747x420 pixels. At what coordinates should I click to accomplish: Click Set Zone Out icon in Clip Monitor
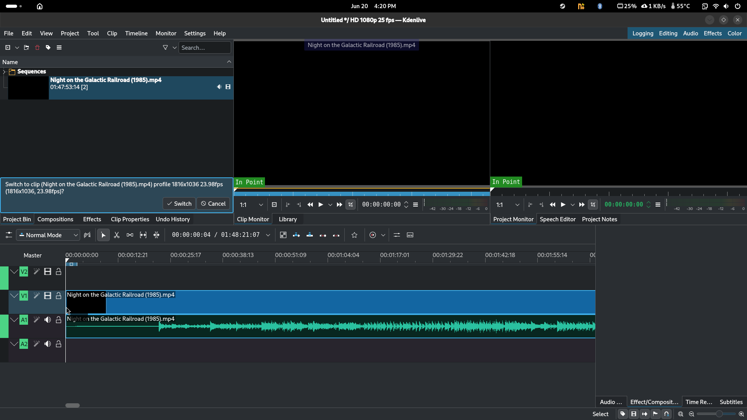[299, 205]
